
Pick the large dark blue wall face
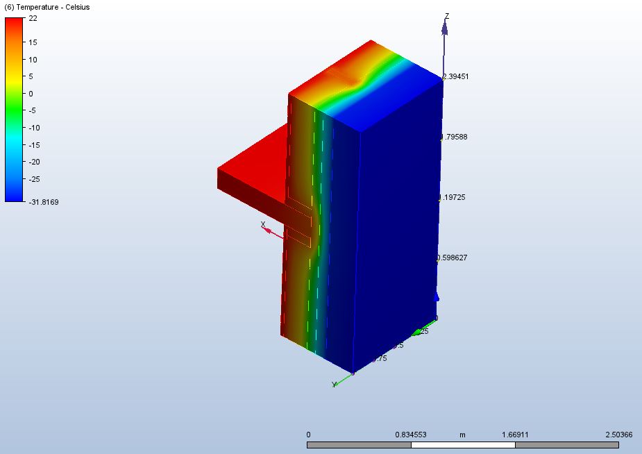click(x=396, y=229)
